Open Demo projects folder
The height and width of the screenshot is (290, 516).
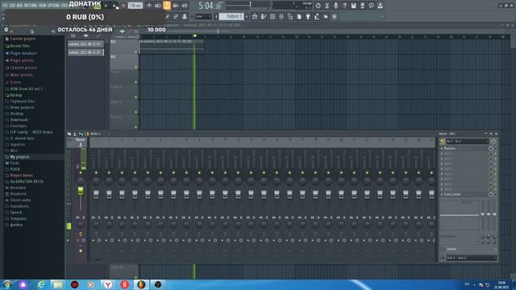pyautogui.click(x=22, y=107)
